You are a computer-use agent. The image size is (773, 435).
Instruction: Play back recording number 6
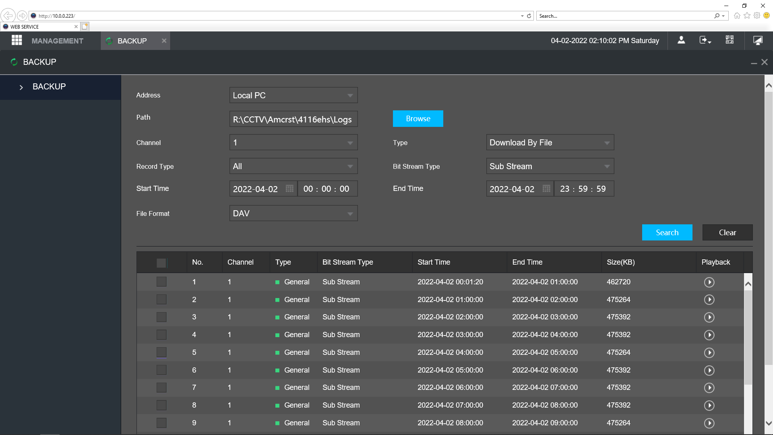pyautogui.click(x=709, y=371)
